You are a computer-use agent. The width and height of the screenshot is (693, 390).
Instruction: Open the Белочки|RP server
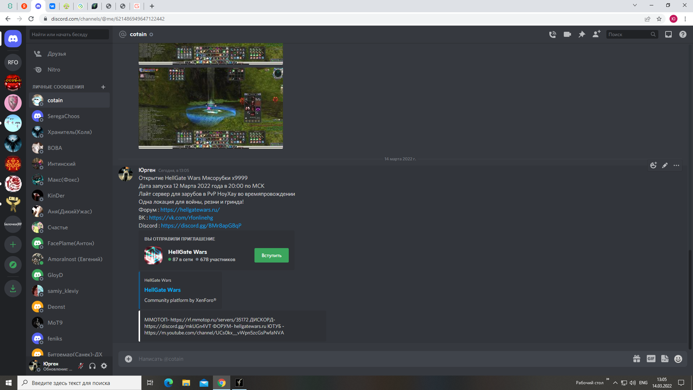tap(13, 224)
